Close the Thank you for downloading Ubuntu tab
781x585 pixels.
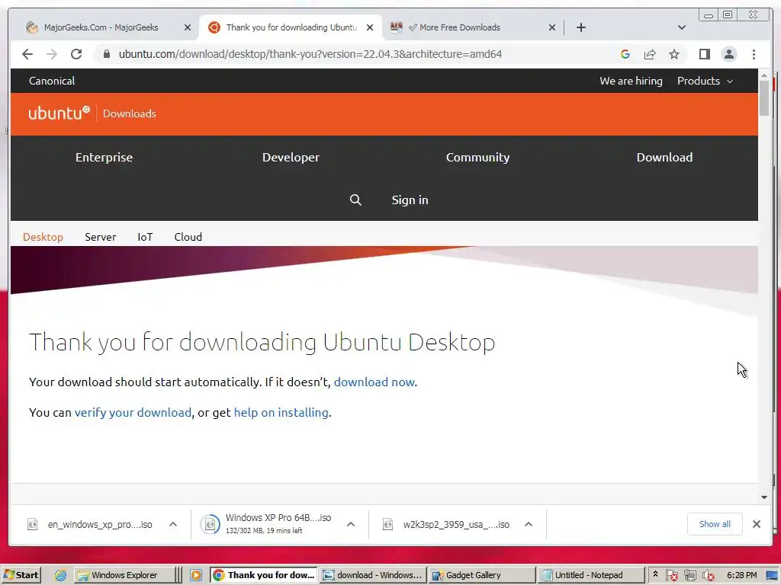(370, 27)
